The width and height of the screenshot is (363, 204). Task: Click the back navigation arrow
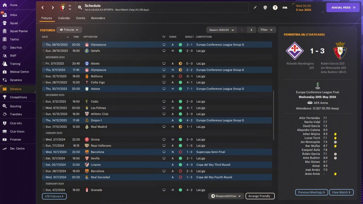tap(43, 8)
